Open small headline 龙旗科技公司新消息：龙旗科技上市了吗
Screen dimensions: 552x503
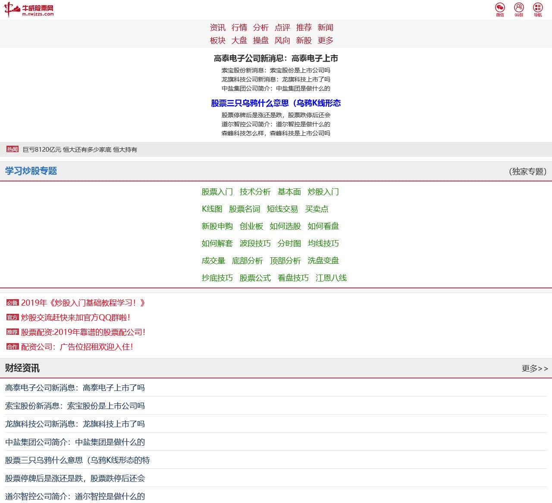(276, 79)
